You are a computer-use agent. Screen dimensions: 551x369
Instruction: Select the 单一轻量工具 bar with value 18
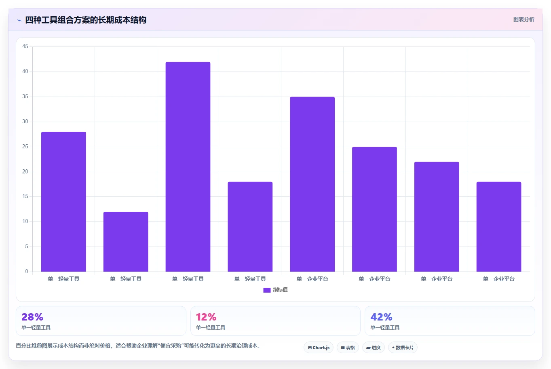[250, 227]
